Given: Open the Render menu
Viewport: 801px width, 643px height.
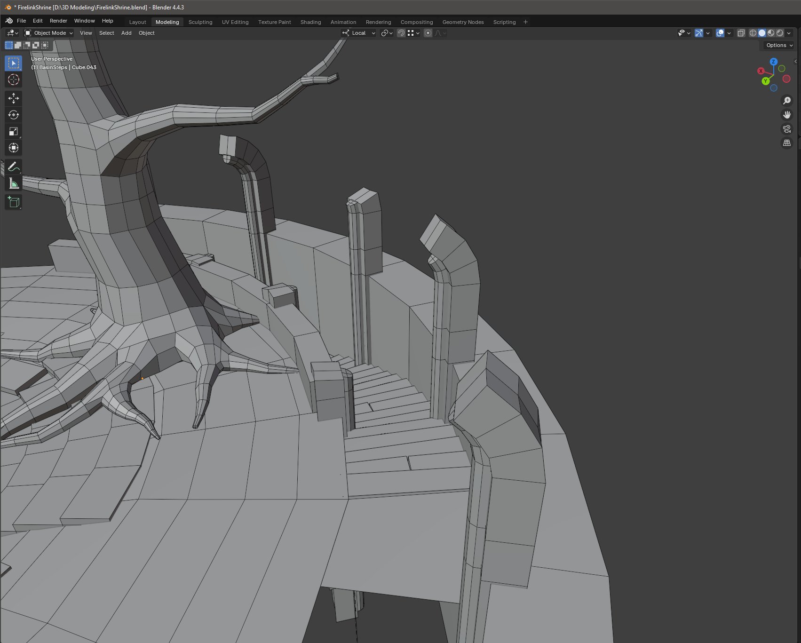Looking at the screenshot, I should 58,21.
